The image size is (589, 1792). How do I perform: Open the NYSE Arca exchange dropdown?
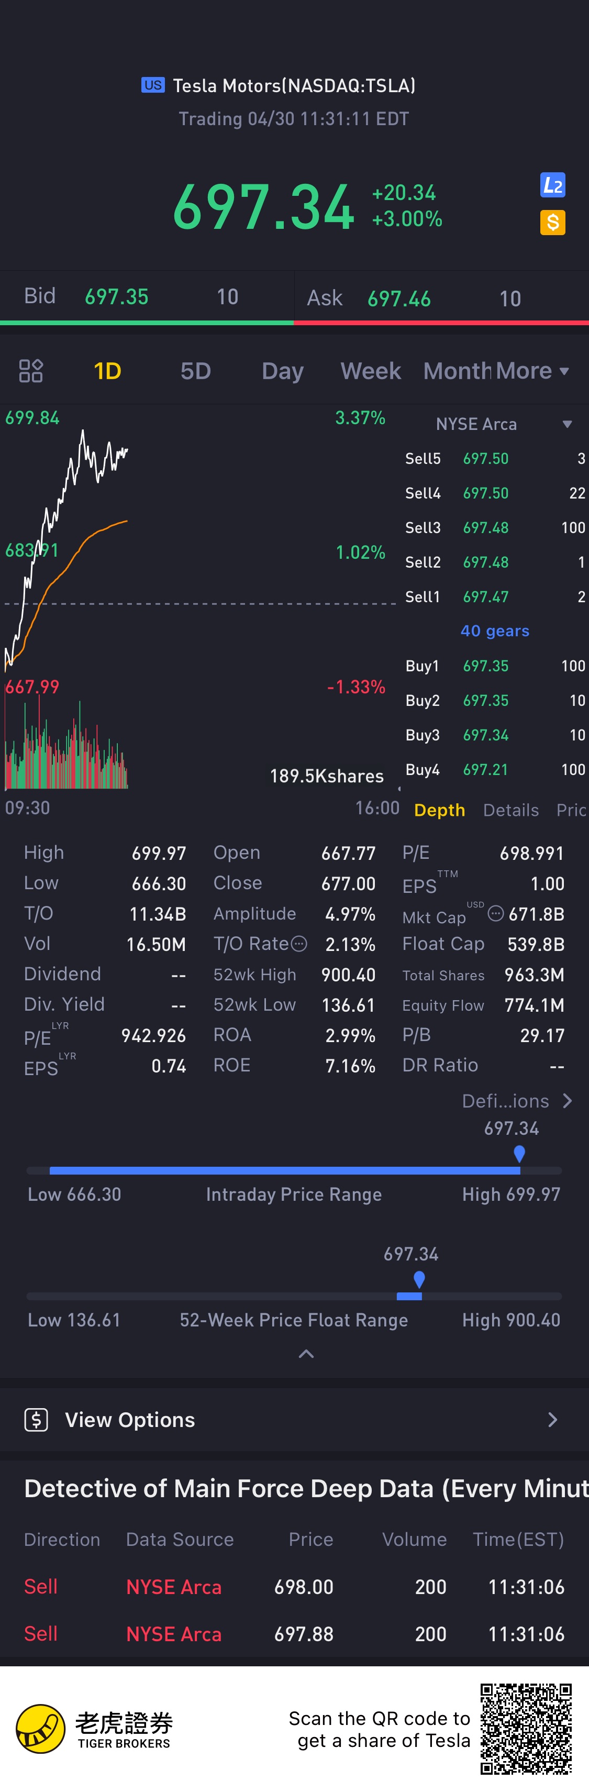(504, 424)
